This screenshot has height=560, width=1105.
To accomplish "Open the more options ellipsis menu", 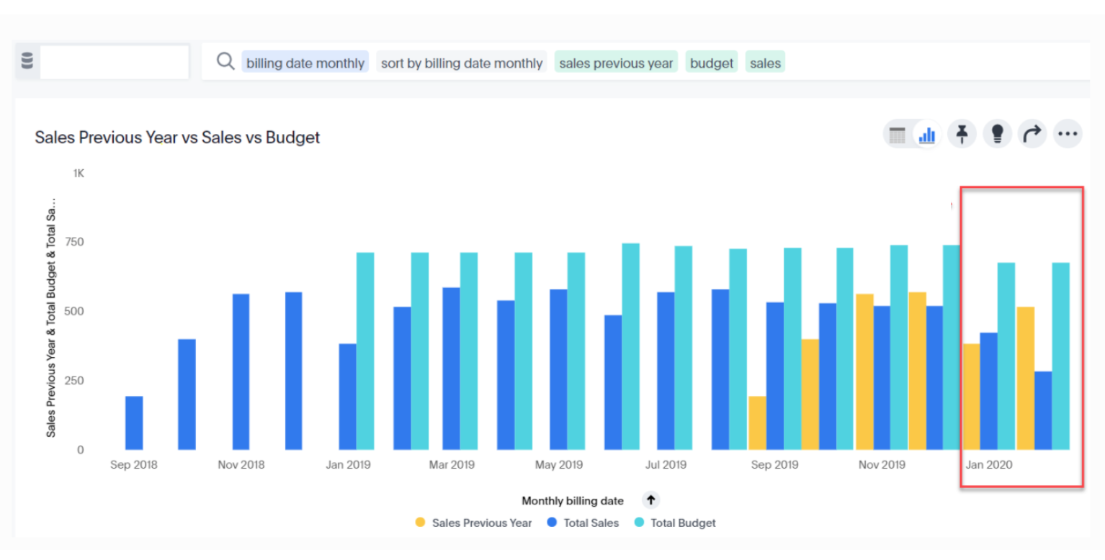I will tap(1068, 134).
